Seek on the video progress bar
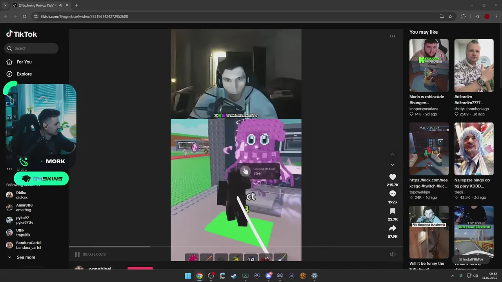 coord(236,247)
